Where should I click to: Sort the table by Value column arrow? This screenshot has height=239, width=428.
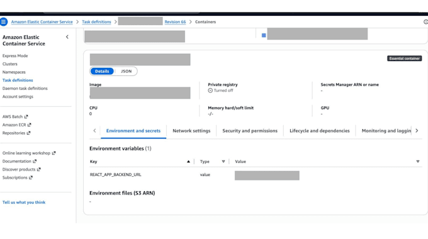tap(418, 162)
